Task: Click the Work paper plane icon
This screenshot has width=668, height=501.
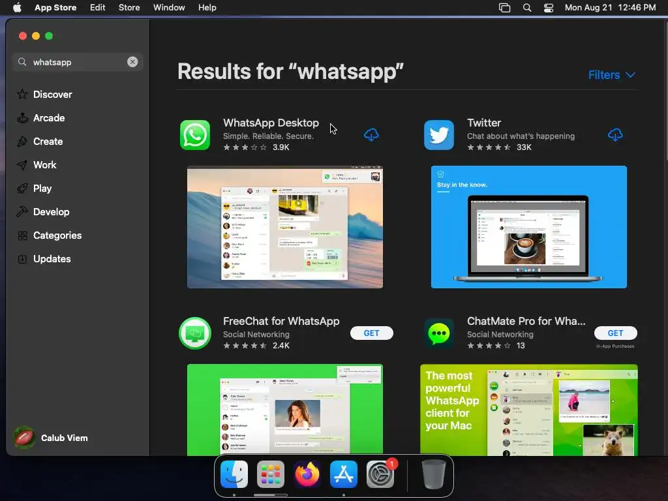Action: [x=22, y=165]
